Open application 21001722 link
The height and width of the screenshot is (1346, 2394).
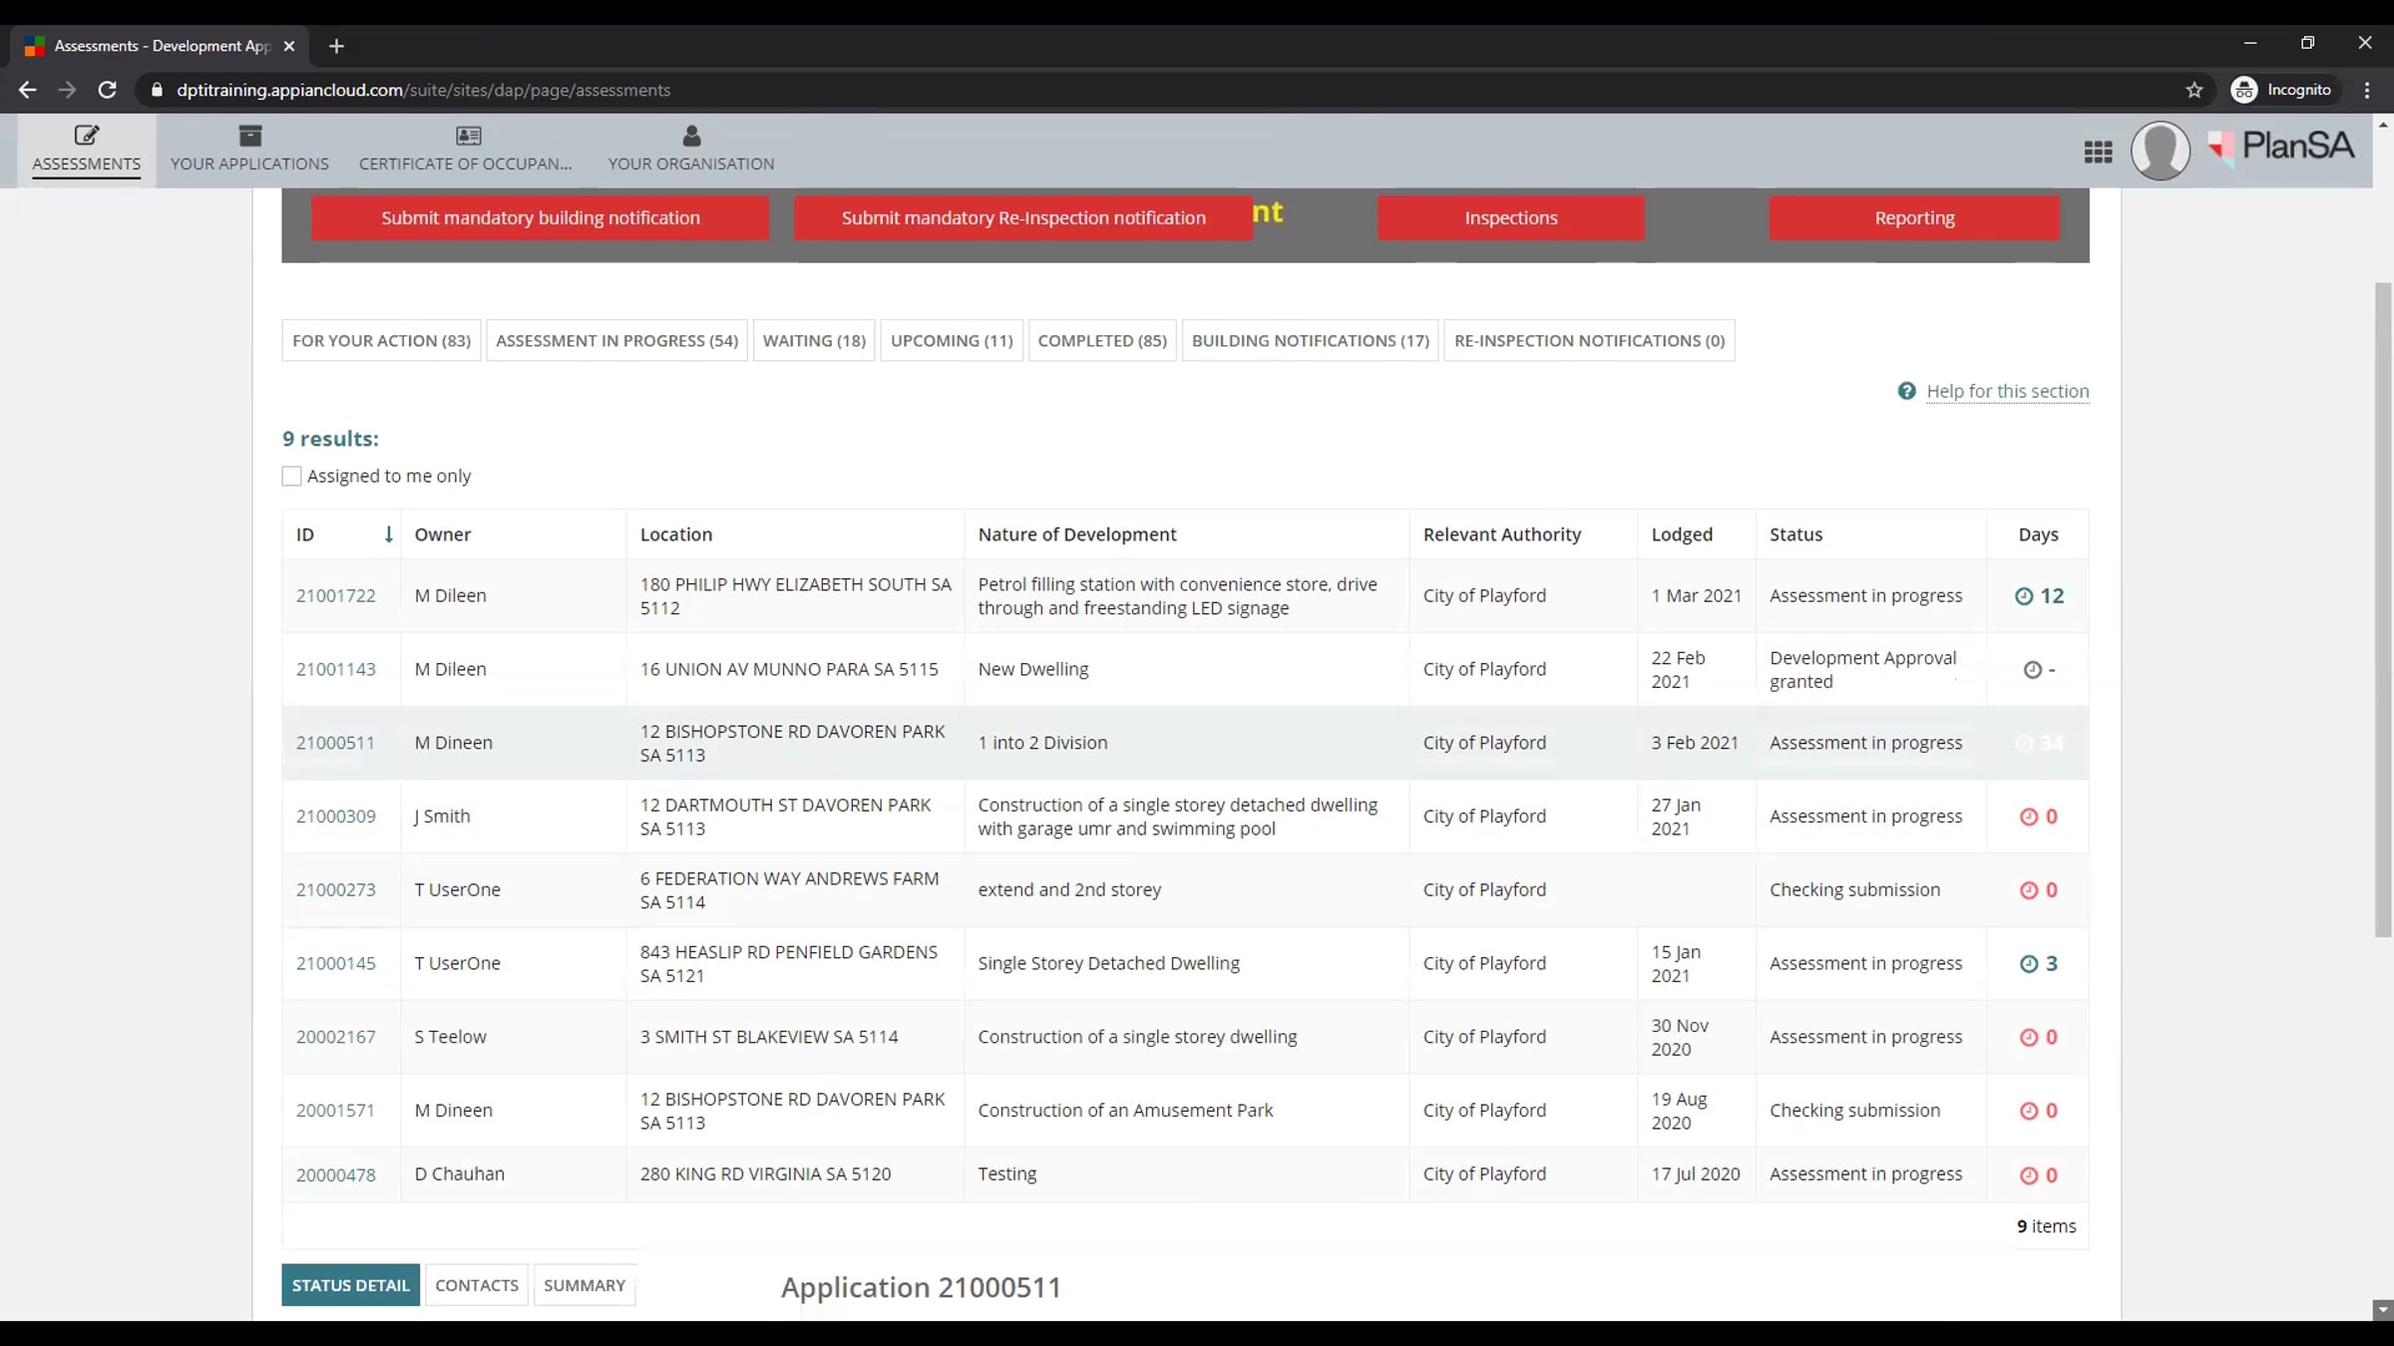pos(336,596)
